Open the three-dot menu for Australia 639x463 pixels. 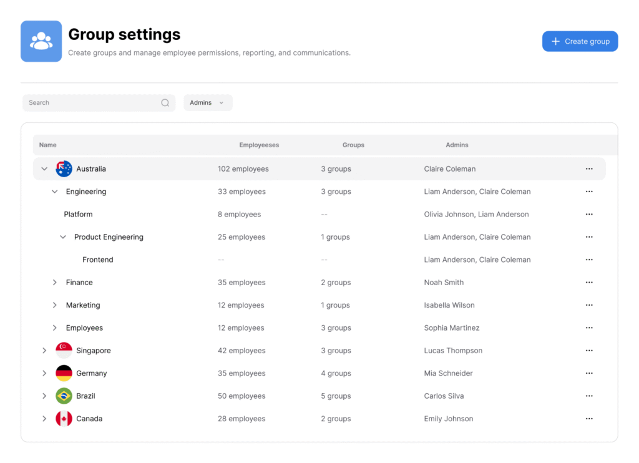(589, 168)
